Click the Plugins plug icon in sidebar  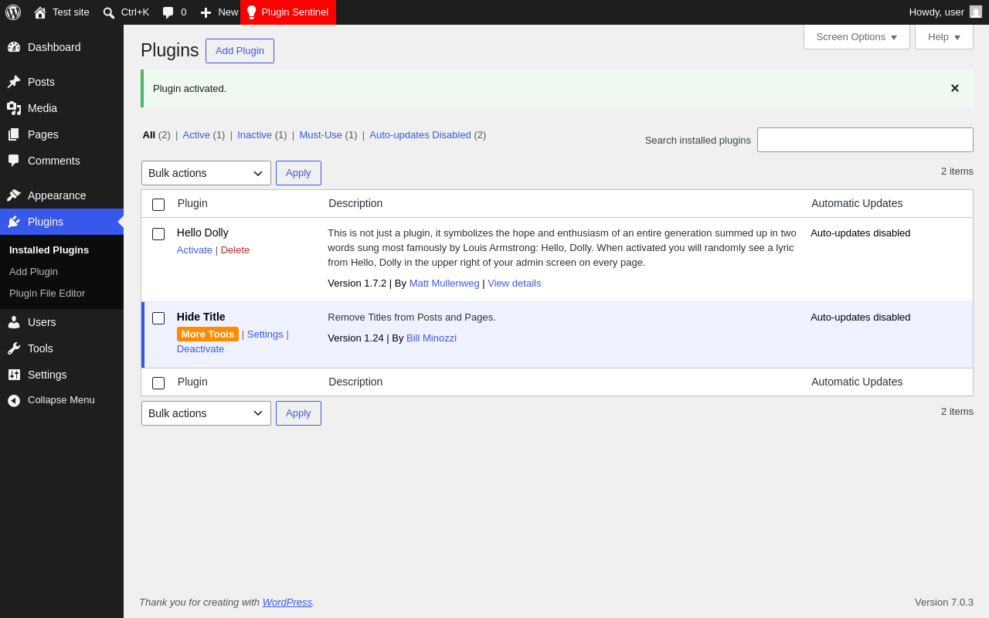(14, 222)
